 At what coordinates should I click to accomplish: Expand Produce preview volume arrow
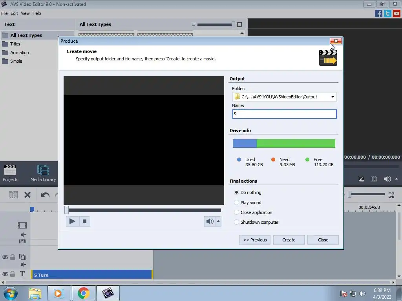pos(218,221)
